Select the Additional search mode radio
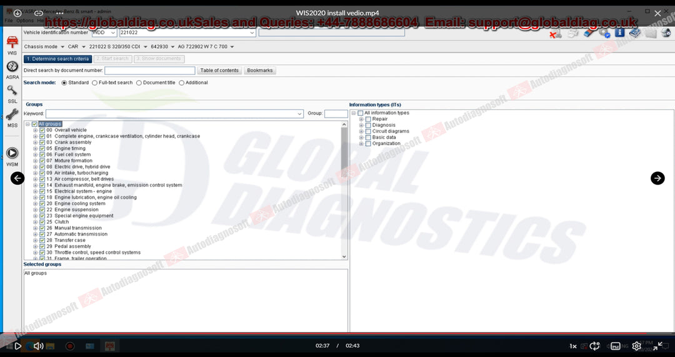675x357 pixels. point(182,83)
